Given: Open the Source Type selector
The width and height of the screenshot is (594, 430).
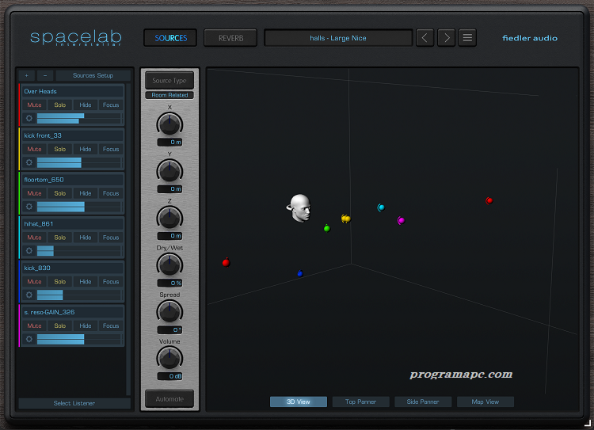Looking at the screenshot, I should pyautogui.click(x=169, y=81).
